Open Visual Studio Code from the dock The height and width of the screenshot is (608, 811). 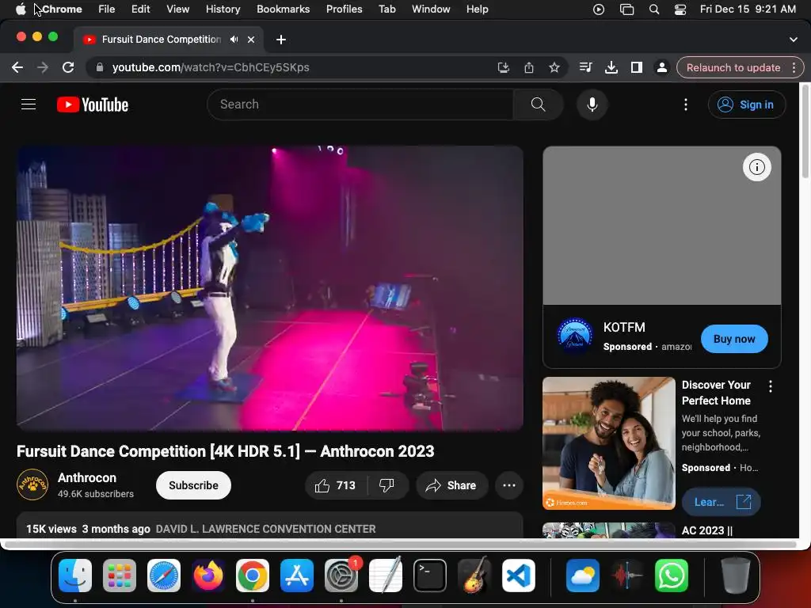(519, 576)
